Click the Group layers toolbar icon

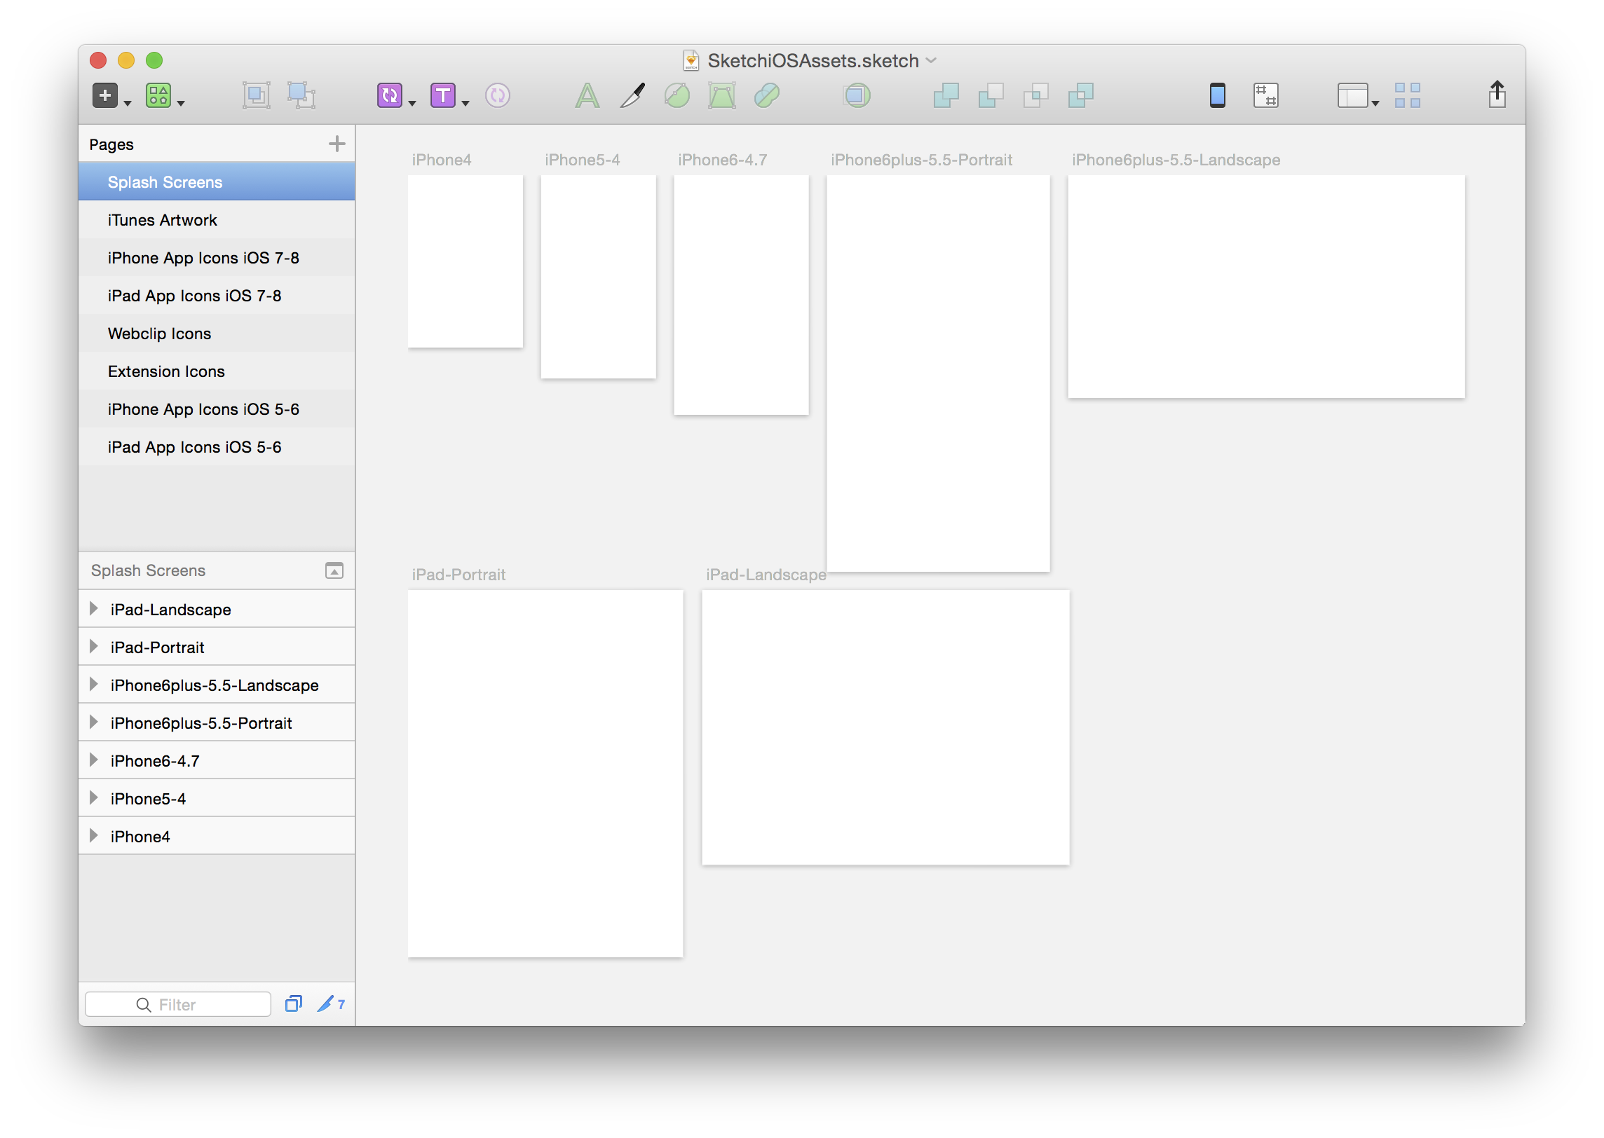256,95
